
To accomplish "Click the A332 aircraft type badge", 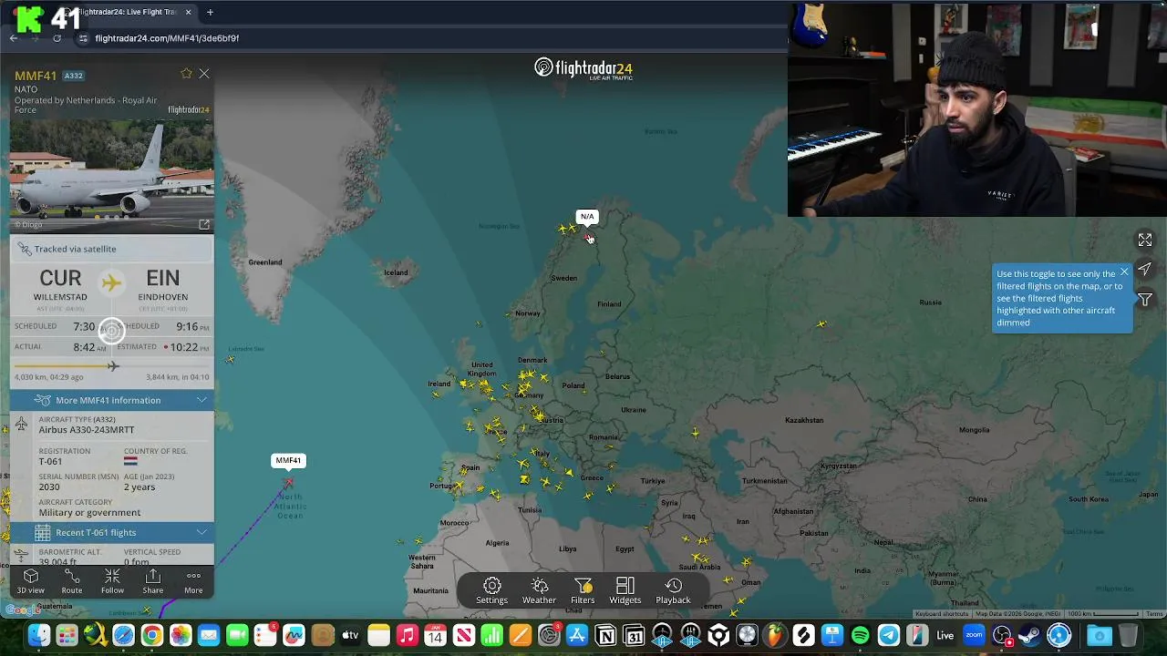I will pos(73,76).
